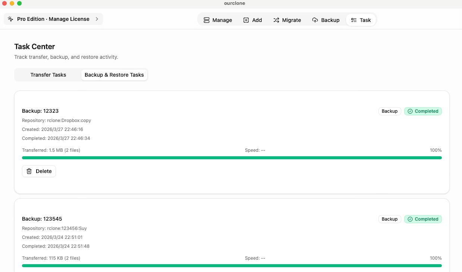Select the Backup & Restore Tasks tab

click(114, 75)
